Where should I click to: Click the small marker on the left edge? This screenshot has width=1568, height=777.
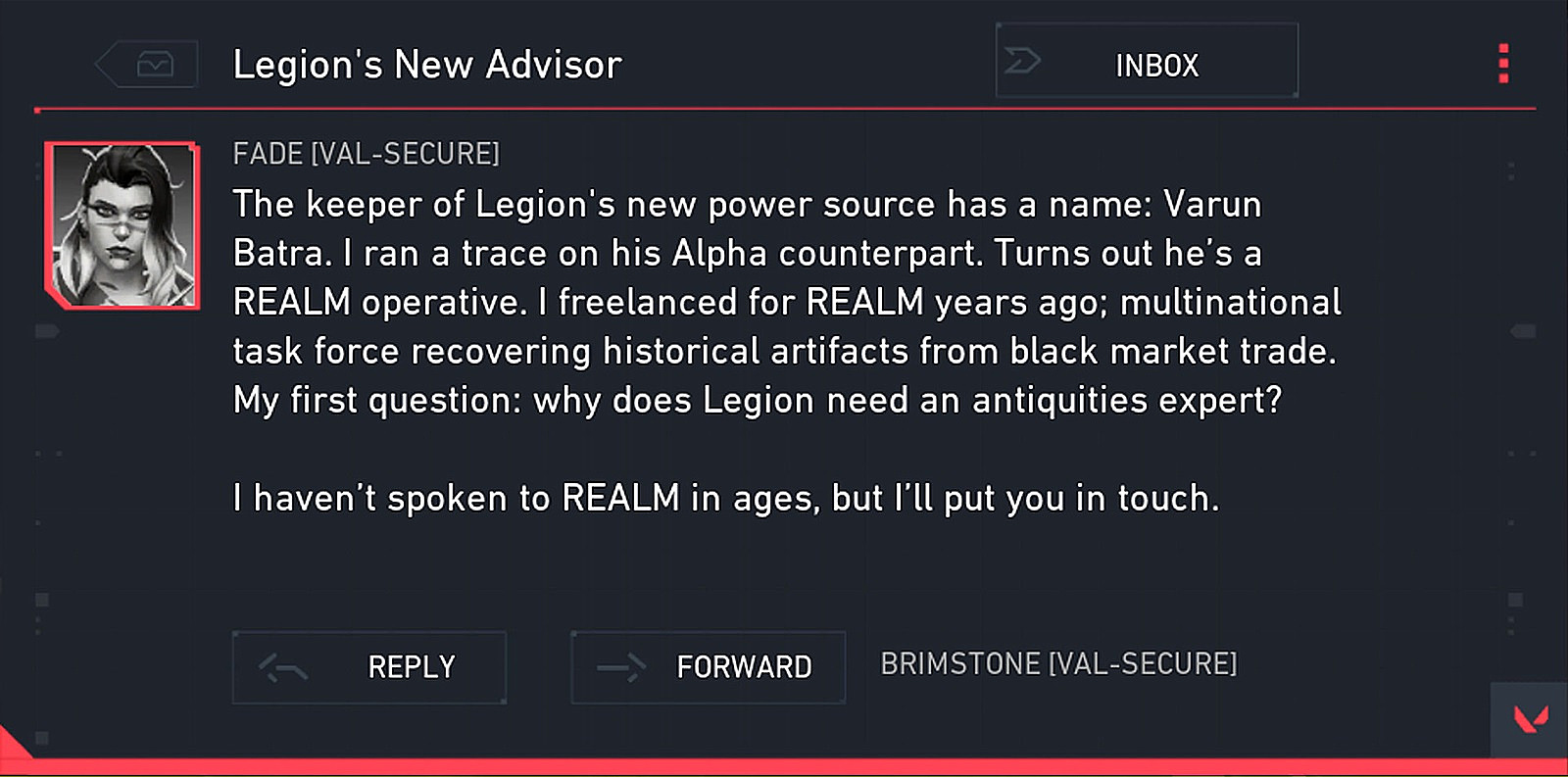click(46, 331)
